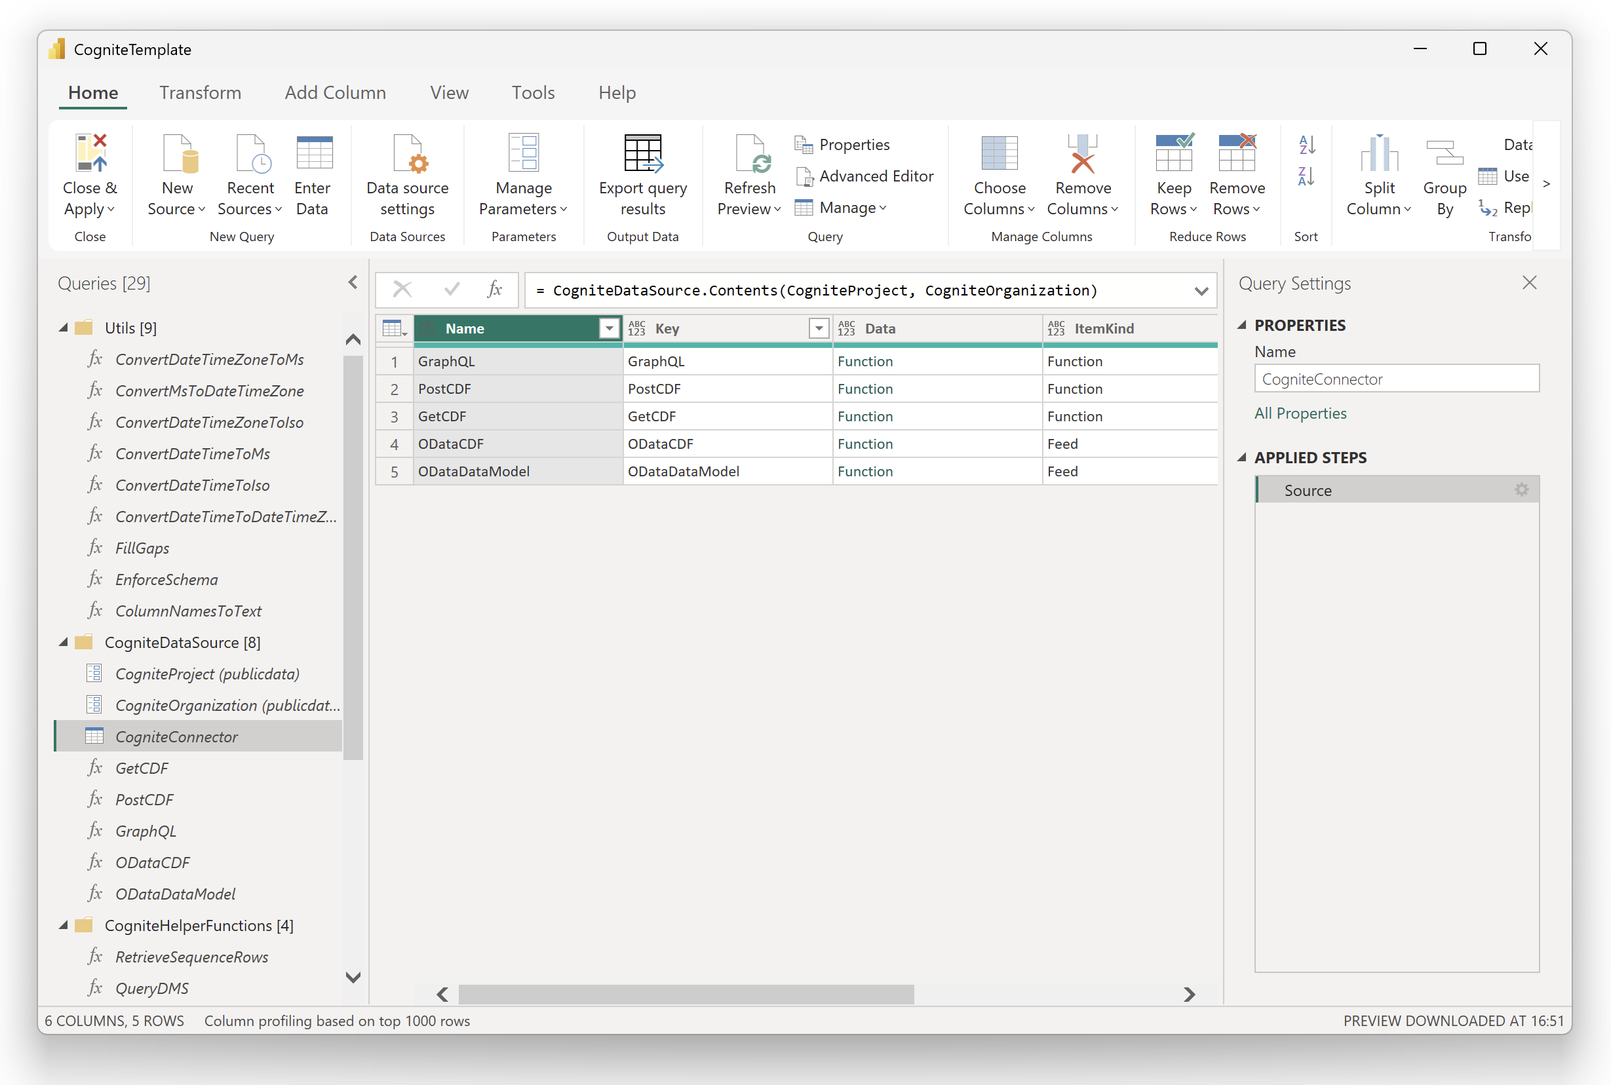Open the Source step gear settings
This screenshot has width=1611, height=1085.
click(1521, 490)
